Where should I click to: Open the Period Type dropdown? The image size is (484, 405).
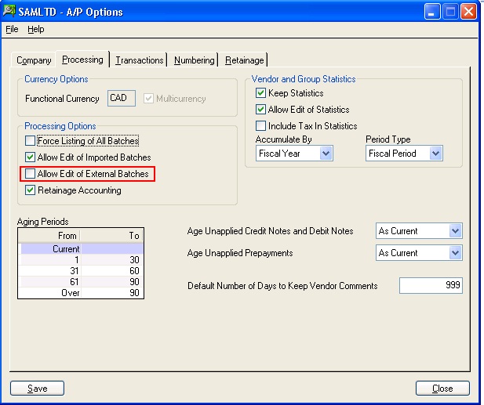pyautogui.click(x=435, y=154)
